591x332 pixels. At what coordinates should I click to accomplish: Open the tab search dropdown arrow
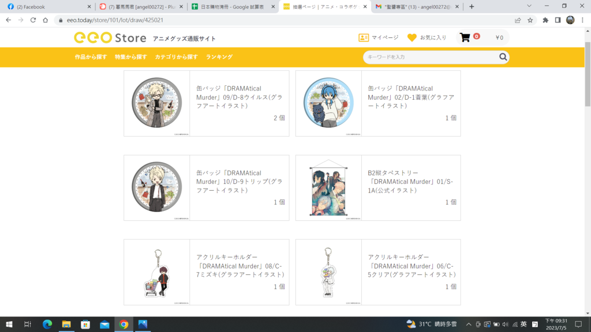(x=529, y=6)
